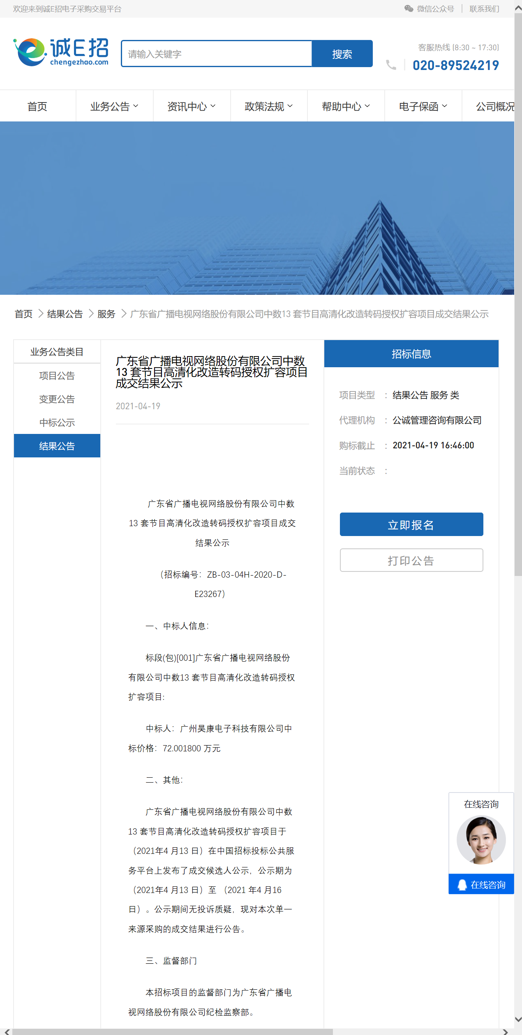The image size is (522, 1035).
Task: Expand the 帮助中心 dropdown arrow
Action: 367,106
